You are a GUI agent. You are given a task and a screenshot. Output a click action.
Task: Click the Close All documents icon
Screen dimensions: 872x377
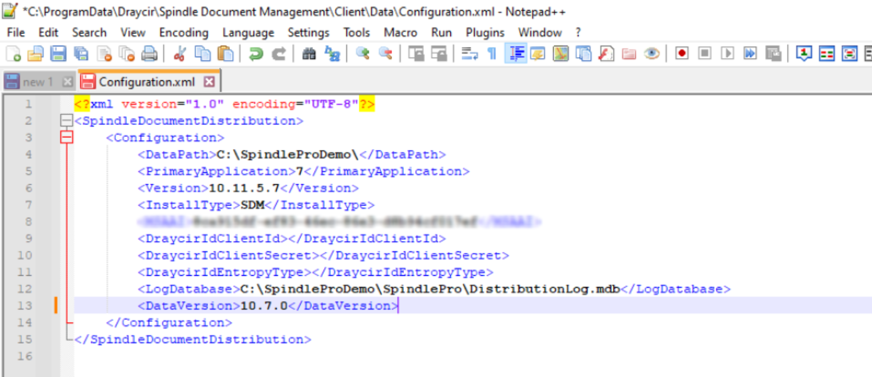pos(127,53)
